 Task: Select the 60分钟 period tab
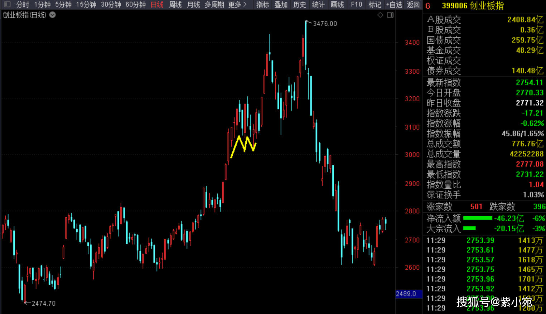[x=136, y=5]
